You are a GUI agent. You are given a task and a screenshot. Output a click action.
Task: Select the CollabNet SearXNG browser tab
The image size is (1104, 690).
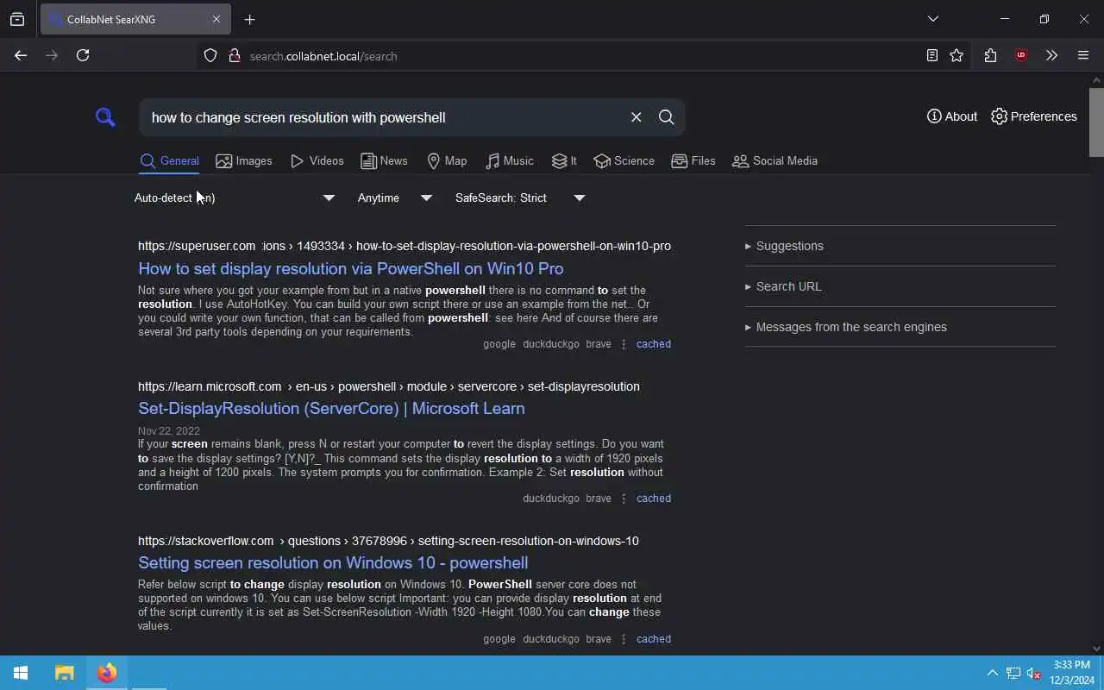coord(135,19)
